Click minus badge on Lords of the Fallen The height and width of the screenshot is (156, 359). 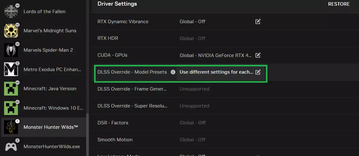pos(18,5)
